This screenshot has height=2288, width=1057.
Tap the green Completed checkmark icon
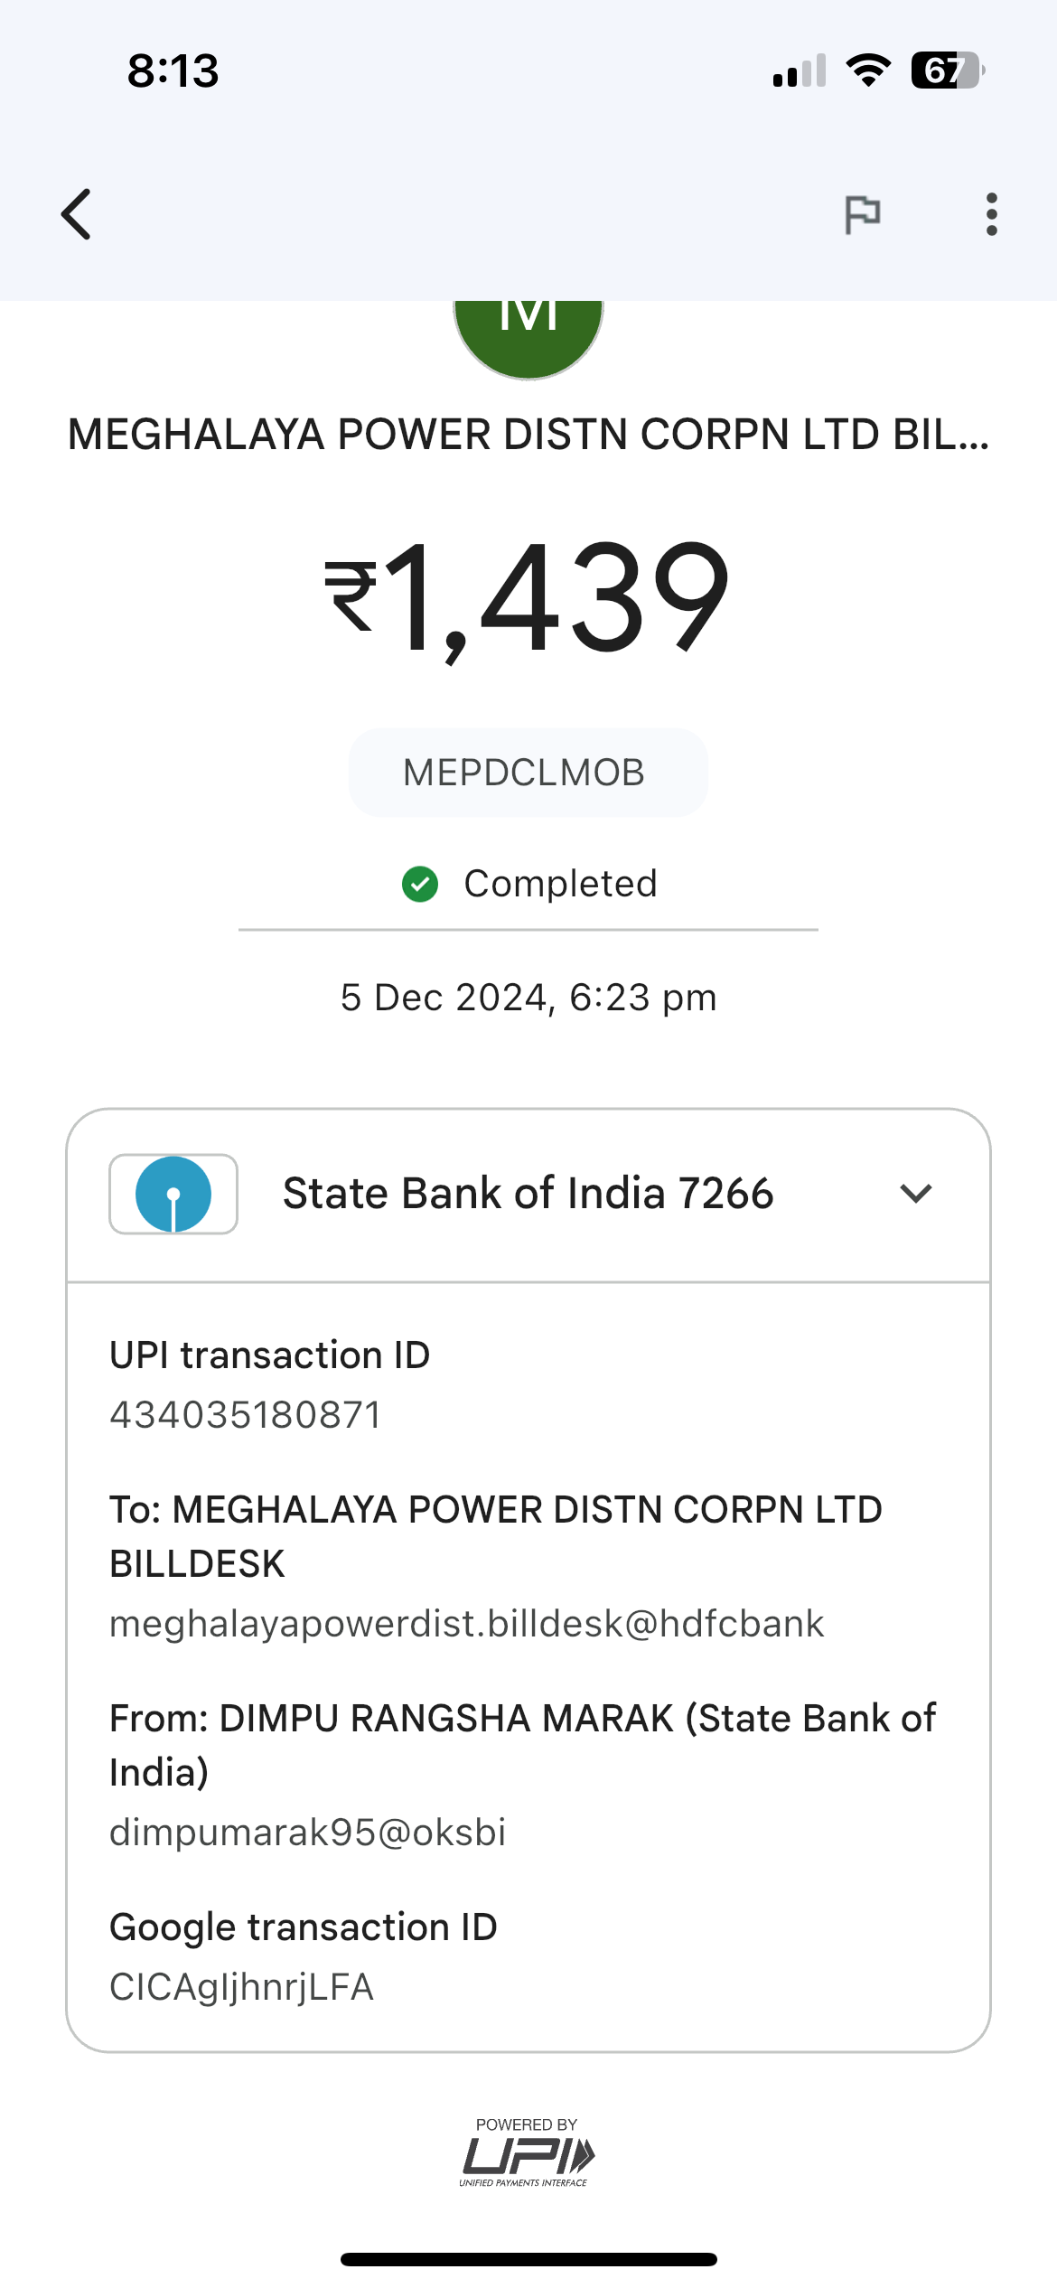pos(420,884)
